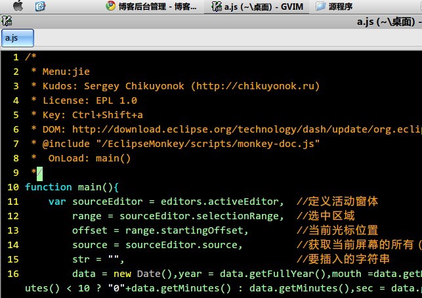Viewport: 422px width, 298px height.
Task: Click the Vim icon in the window title bar
Action: 7,21
